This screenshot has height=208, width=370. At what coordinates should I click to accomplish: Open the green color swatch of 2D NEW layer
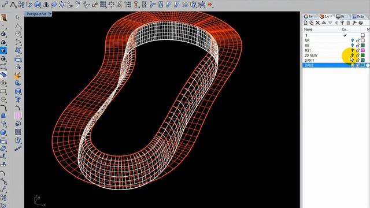coord(363,55)
